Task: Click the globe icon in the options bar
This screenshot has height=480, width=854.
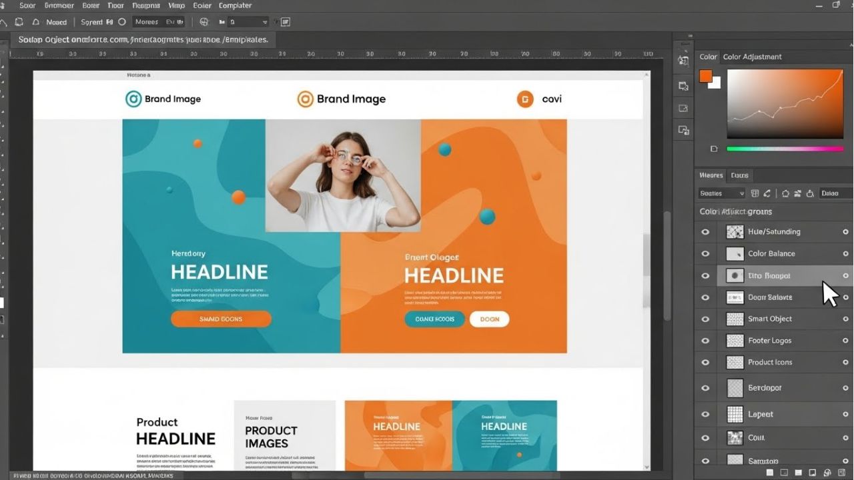Action: click(x=204, y=22)
